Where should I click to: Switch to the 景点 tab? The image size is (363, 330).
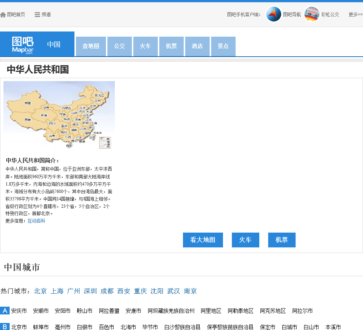(223, 46)
